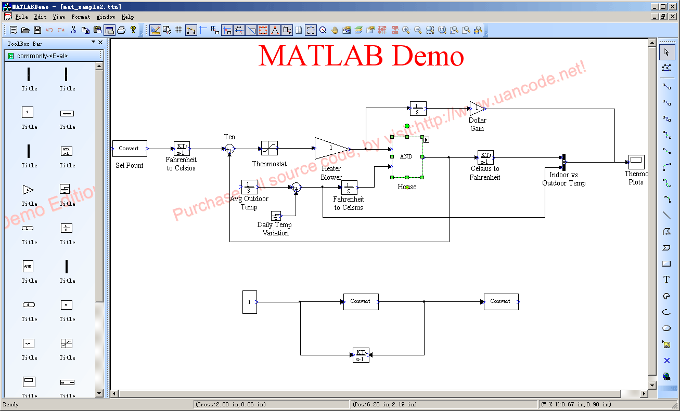Click canvas vertical scrollbar down arrow
Image resolution: width=680 pixels, height=411 pixels.
(x=652, y=385)
